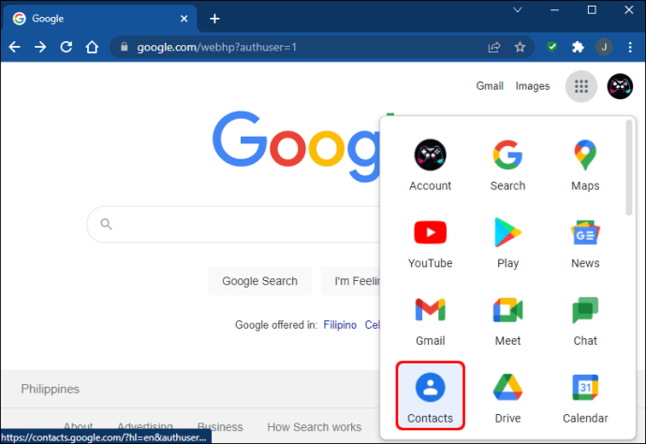Open Contacts from the apps grid

430,396
